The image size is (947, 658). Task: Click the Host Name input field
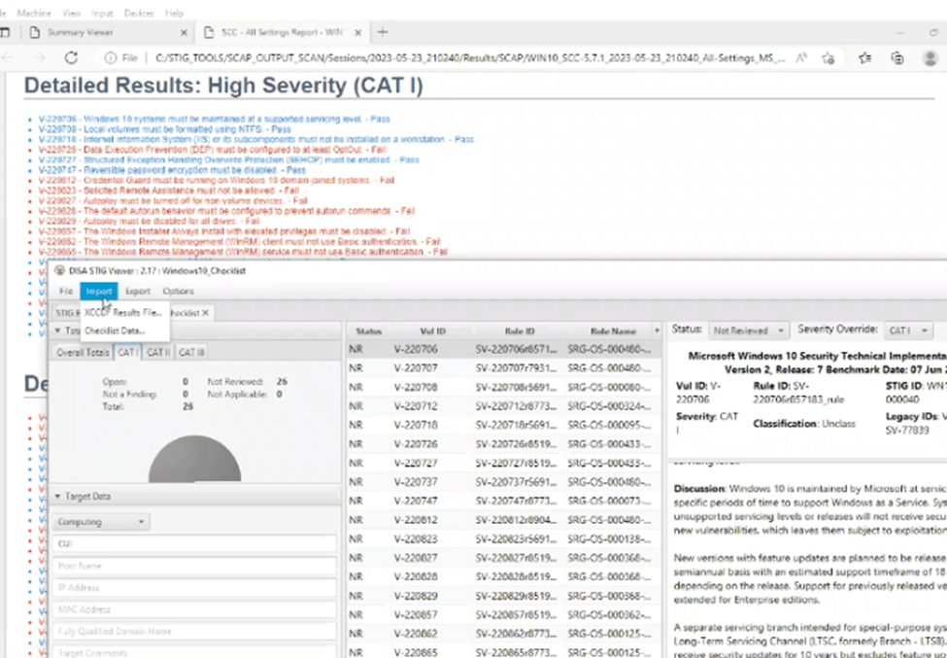[194, 566]
